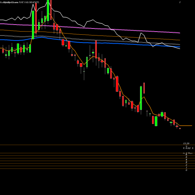Click the last small red candle at far right
This screenshot has height=195, width=195.
coord(180,128)
